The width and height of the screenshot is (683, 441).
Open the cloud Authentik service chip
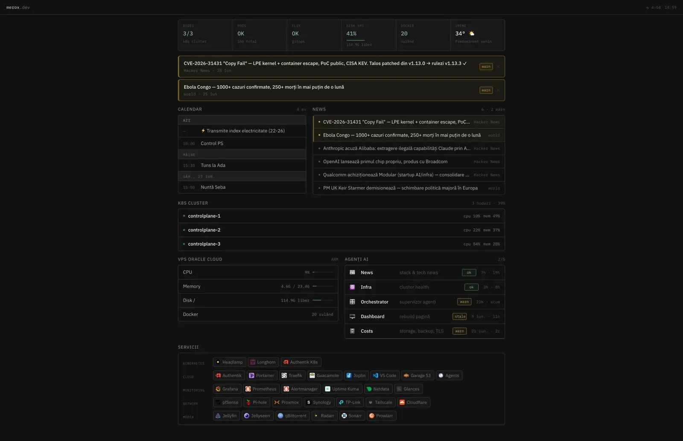(x=229, y=375)
